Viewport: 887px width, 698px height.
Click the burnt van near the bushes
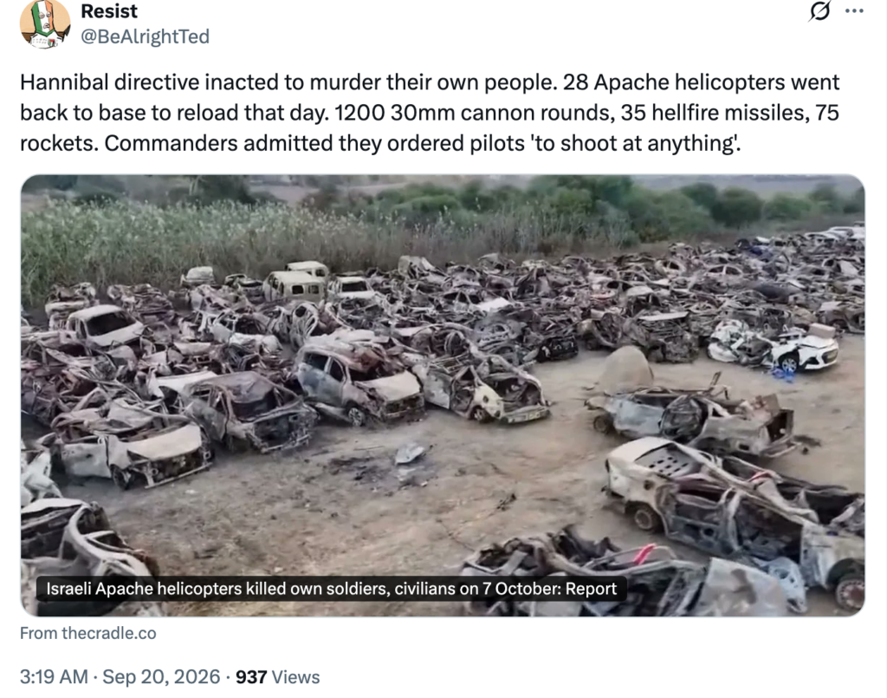[293, 284]
